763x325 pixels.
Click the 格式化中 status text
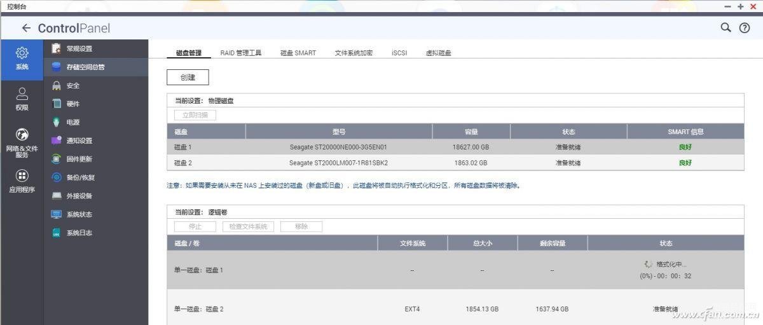pyautogui.click(x=671, y=264)
